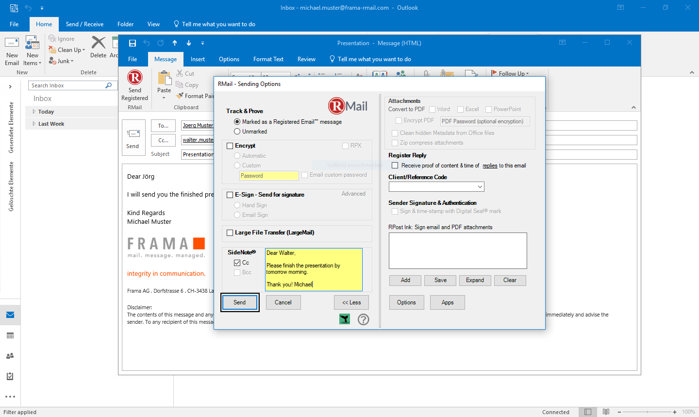Click the Send button in RMail dialog

pos(240,302)
